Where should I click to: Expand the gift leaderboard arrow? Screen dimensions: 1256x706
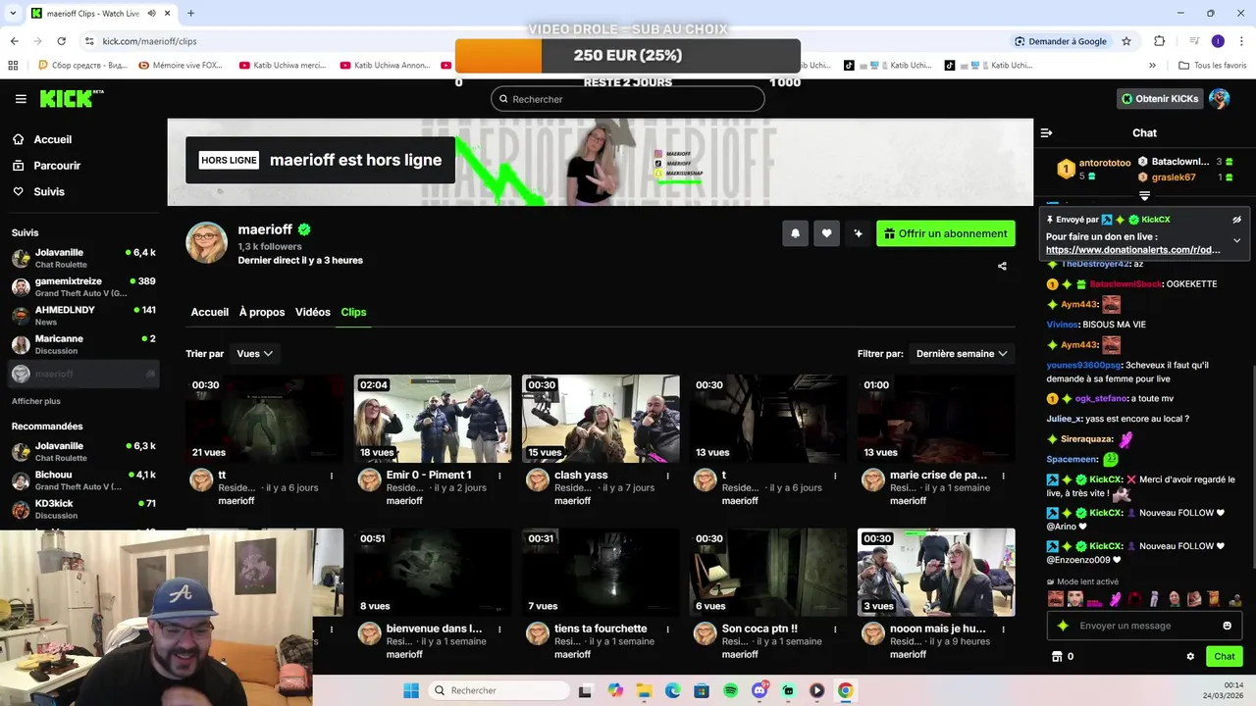pos(1144,196)
